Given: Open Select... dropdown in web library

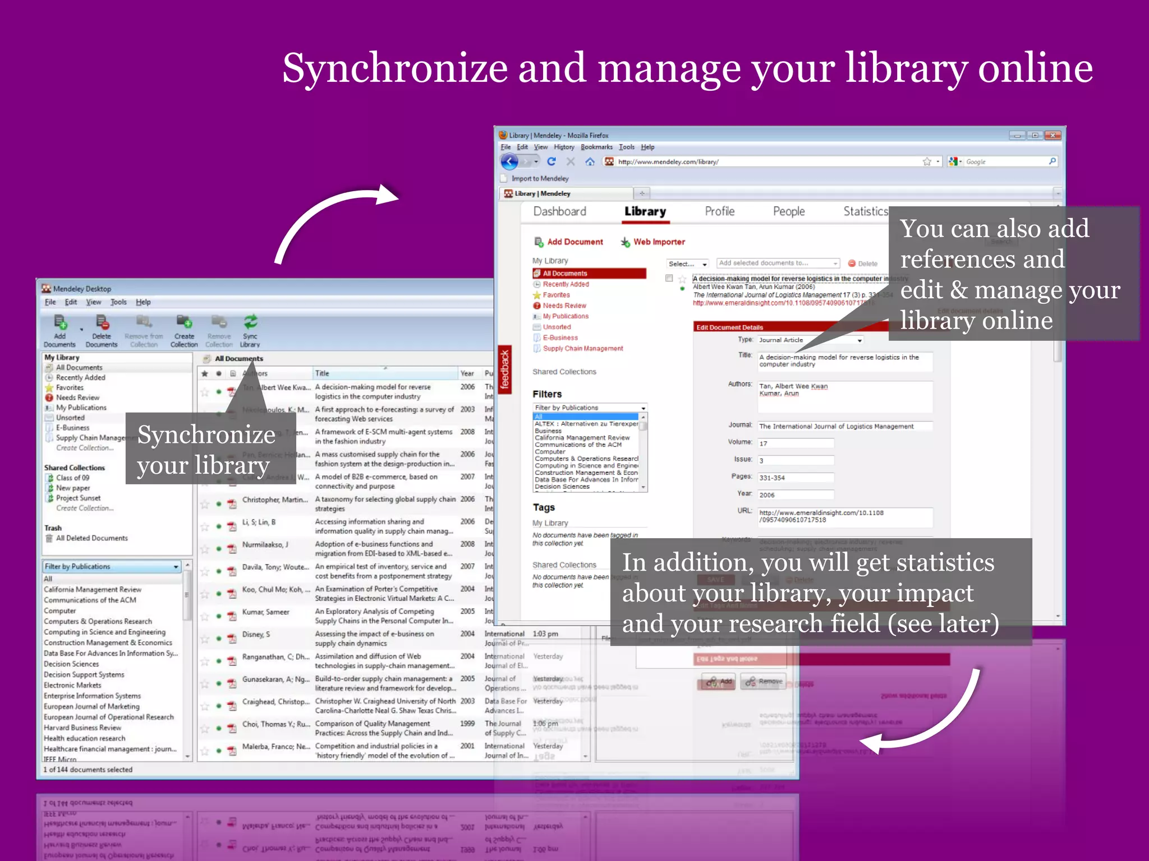Looking at the screenshot, I should (x=688, y=264).
